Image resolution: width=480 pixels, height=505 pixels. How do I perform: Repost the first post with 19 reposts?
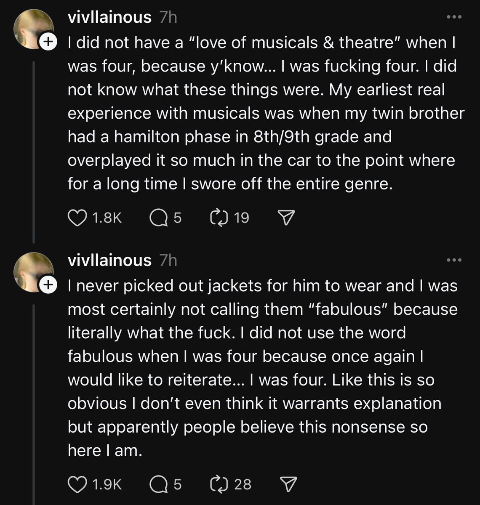[x=219, y=218]
